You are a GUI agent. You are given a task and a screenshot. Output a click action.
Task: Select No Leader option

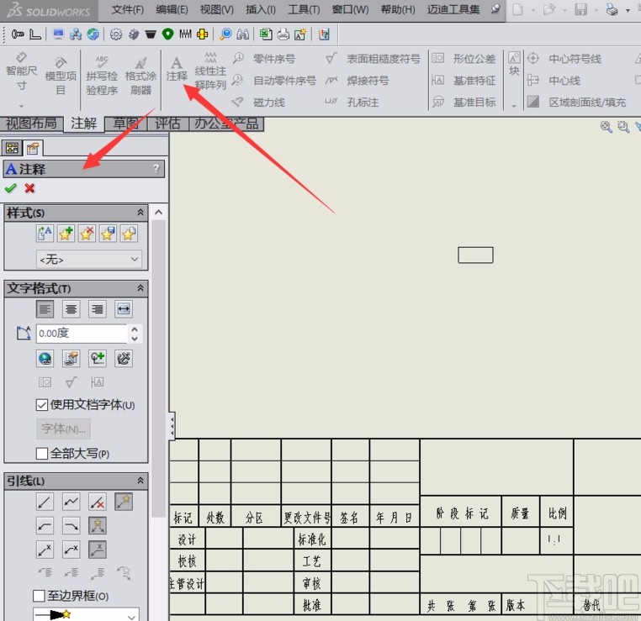tap(98, 502)
